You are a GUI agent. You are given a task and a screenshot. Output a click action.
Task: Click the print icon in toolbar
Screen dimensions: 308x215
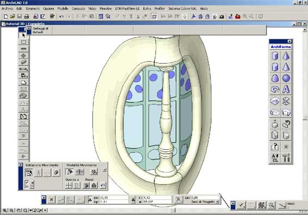pyautogui.click(x=27, y=16)
